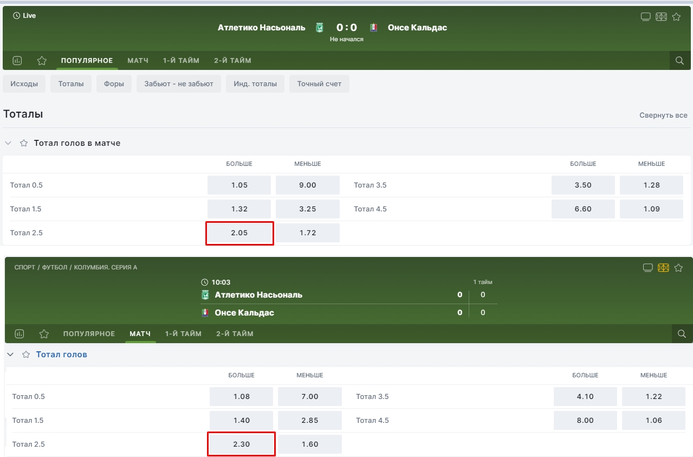The height and width of the screenshot is (457, 693).
Task: Click football pitch icon in Live match header
Action: click(x=661, y=16)
